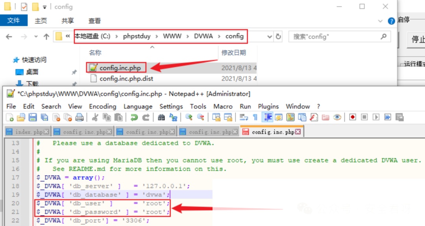
Task: Toggle Word wrap toolbar icon
Action: click(244, 117)
